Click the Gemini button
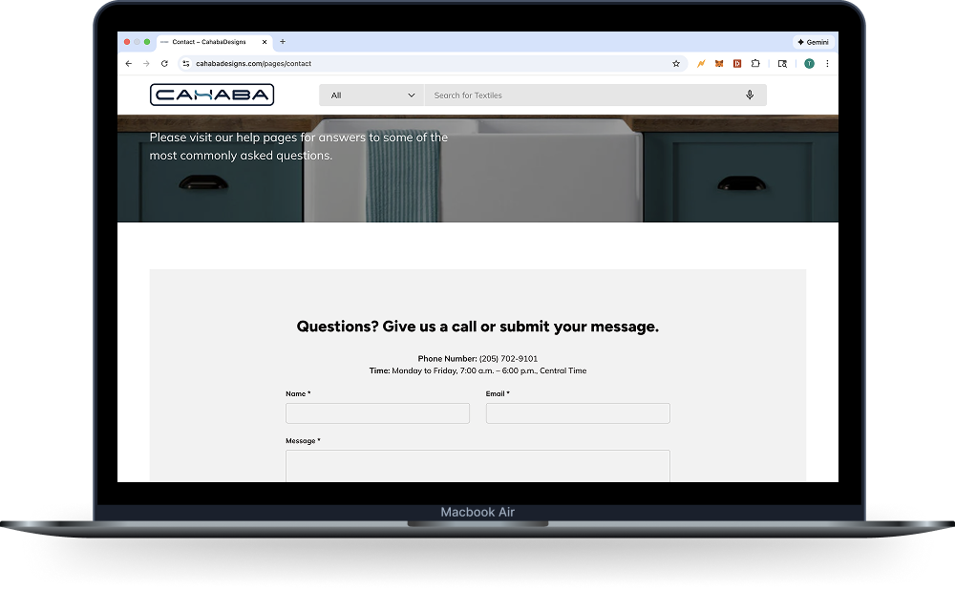955x591 pixels. (x=813, y=42)
